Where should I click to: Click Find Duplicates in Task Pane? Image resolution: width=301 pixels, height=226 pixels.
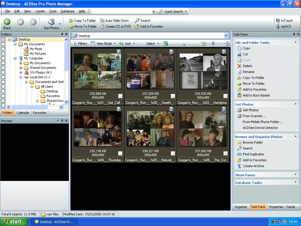[x=253, y=154]
